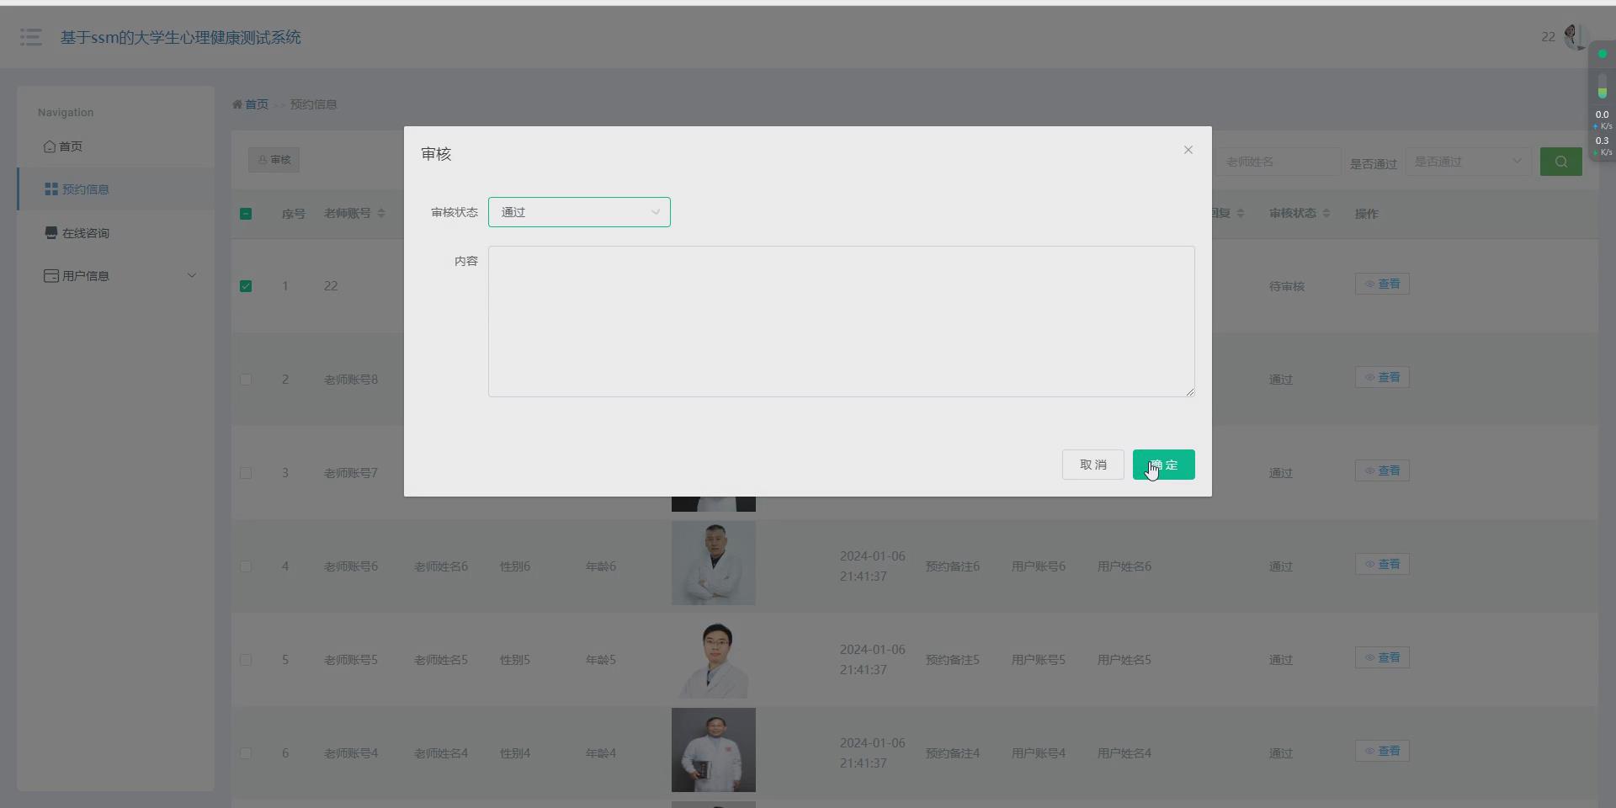
Task: Click inside the 内容 text area
Action: pyautogui.click(x=841, y=321)
